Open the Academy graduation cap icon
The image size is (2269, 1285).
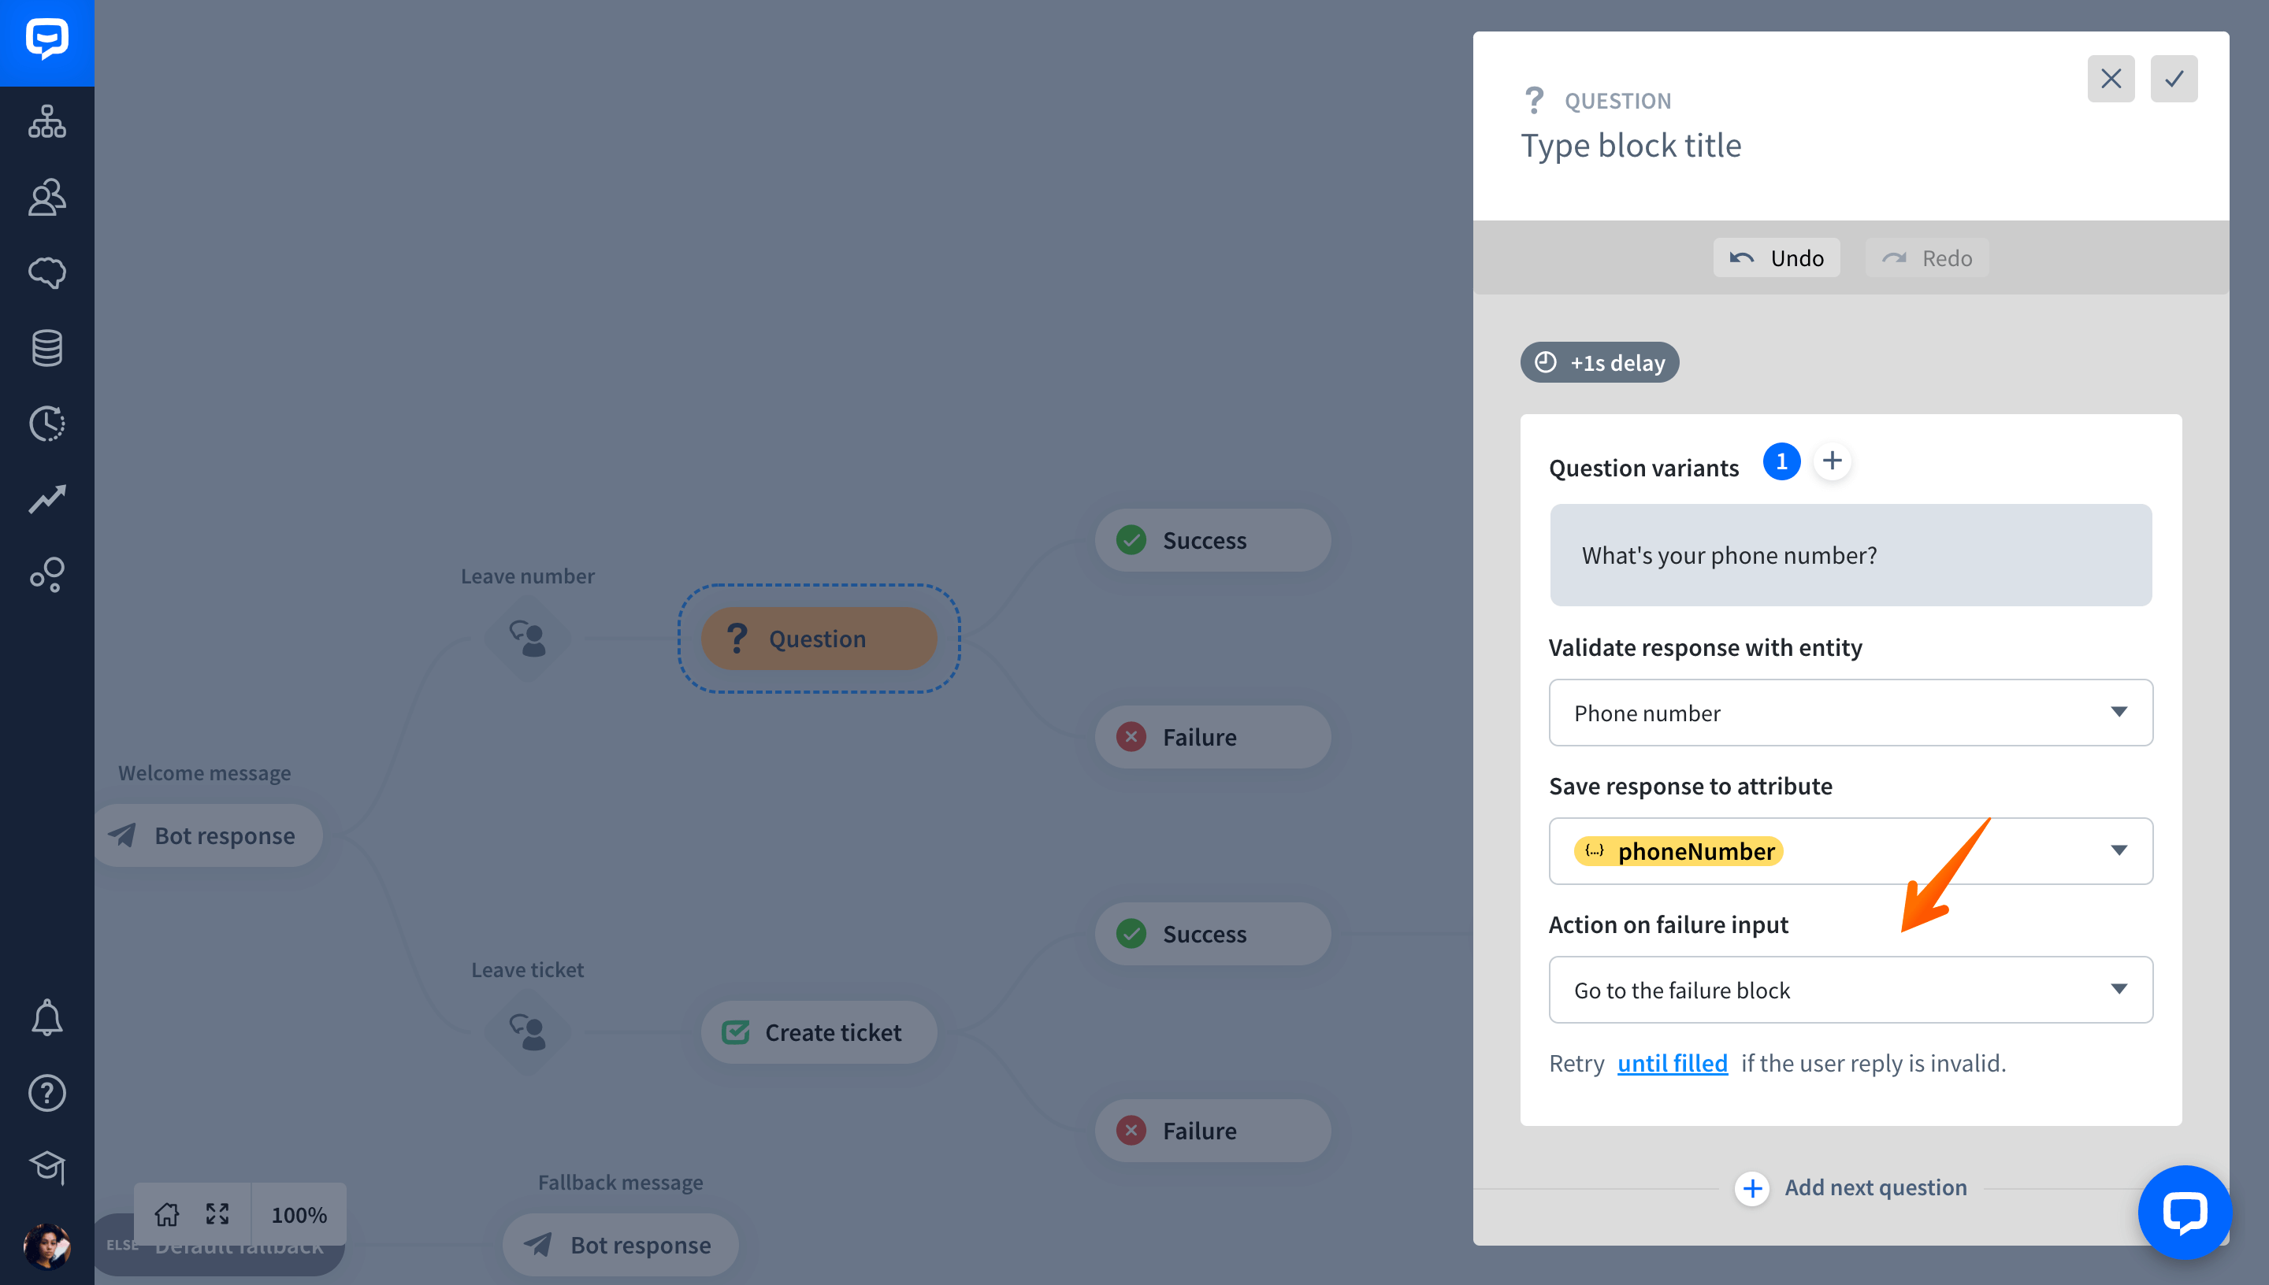click(x=46, y=1168)
